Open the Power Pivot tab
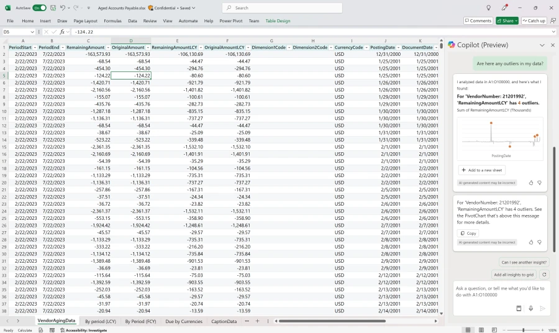Image resolution: width=559 pixels, height=333 pixels. click(x=230, y=21)
